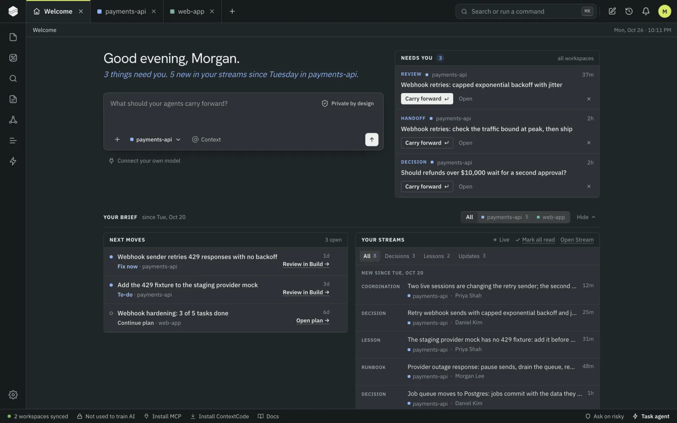Open the documents icon in the left sidebar
Viewport: 677px width, 423px height.
coord(13,37)
